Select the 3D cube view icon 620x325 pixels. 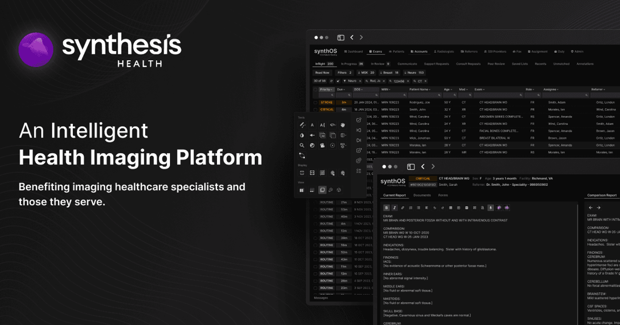pyautogui.click(x=339, y=190)
